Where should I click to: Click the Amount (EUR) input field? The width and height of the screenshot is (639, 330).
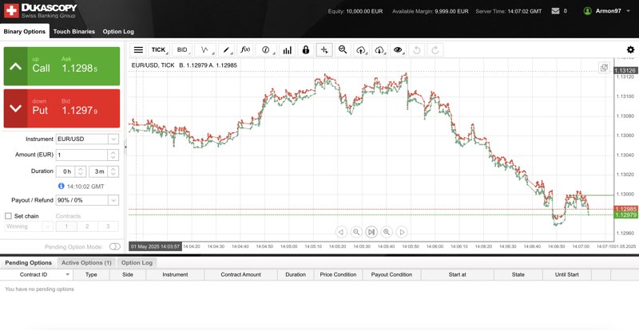(x=81, y=155)
